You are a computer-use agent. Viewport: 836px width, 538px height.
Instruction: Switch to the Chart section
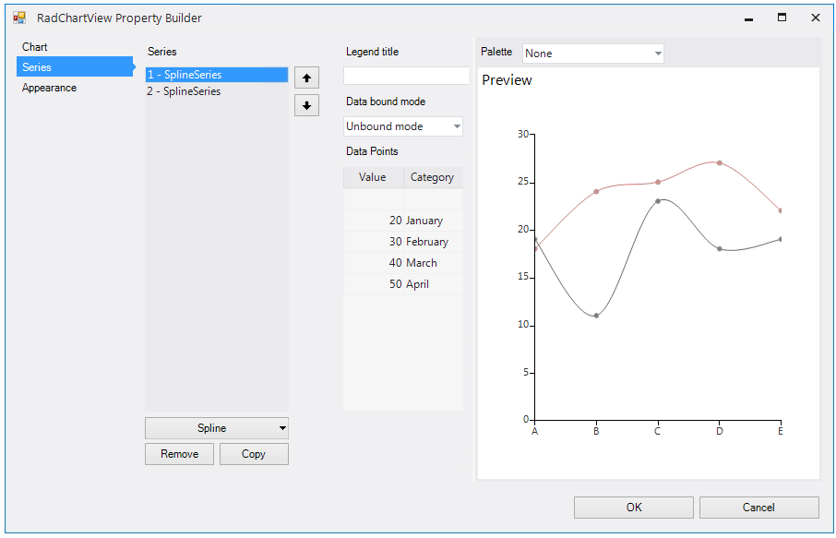[x=34, y=46]
